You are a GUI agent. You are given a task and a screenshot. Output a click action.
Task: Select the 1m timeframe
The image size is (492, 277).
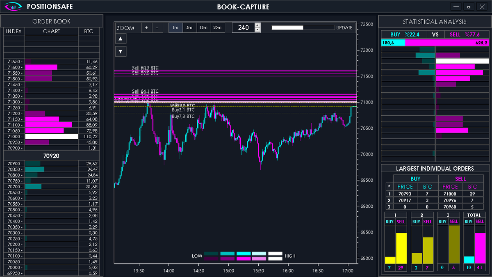pos(175,27)
